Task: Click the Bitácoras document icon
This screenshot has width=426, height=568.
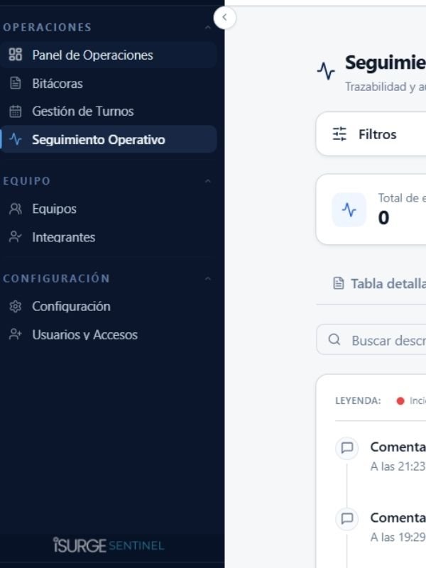Action: point(16,83)
